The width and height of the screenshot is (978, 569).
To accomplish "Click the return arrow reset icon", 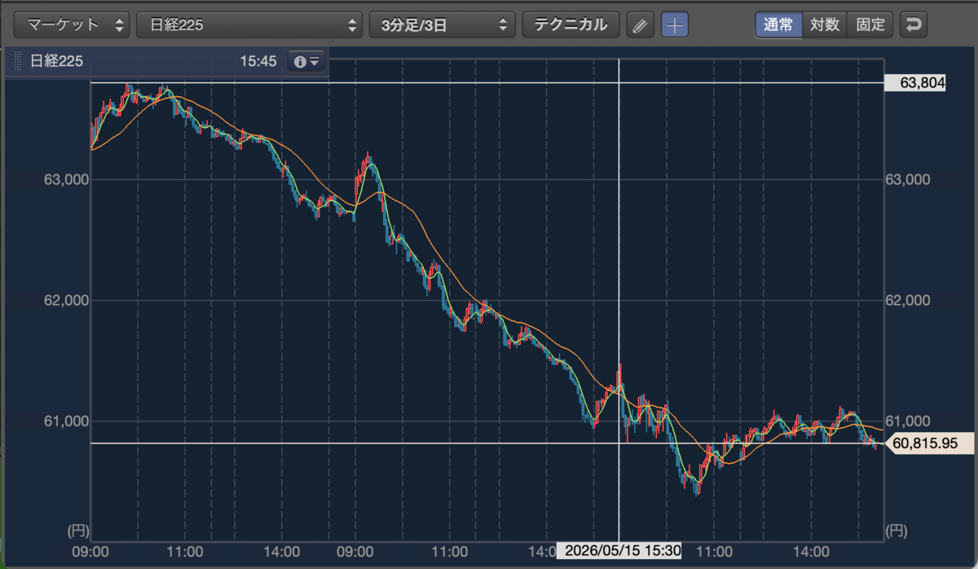I will 914,24.
